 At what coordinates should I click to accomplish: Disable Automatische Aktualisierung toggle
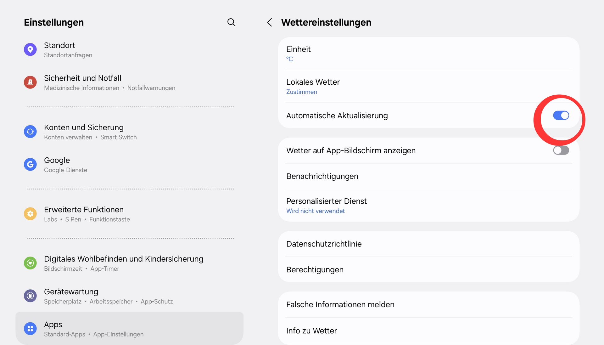561,116
